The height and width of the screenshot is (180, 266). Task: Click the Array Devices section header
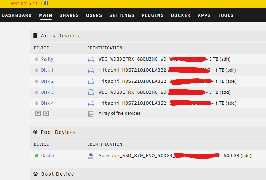tap(60, 36)
